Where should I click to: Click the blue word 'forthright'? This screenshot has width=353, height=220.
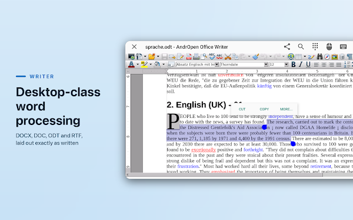(253, 150)
